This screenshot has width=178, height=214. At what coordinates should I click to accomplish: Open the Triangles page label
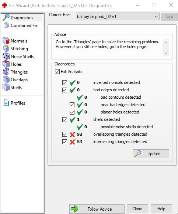(x=19, y=72)
